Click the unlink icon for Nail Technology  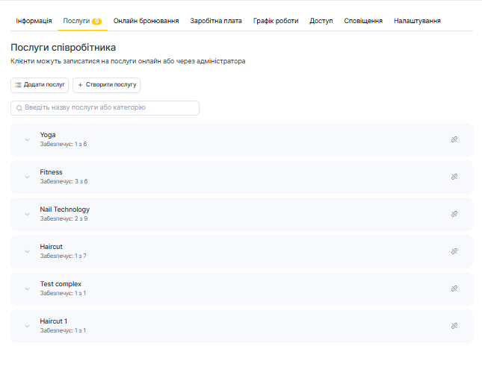[454, 214]
